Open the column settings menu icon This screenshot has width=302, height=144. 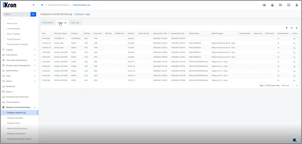click(x=297, y=28)
